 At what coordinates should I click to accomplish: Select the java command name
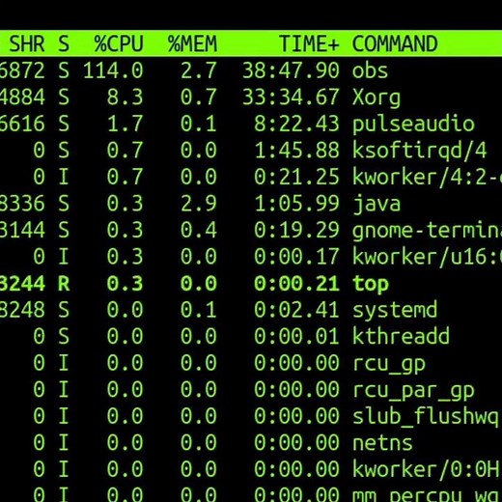pos(376,205)
